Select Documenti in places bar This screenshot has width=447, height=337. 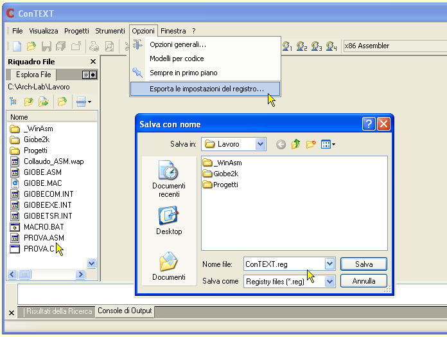(169, 266)
